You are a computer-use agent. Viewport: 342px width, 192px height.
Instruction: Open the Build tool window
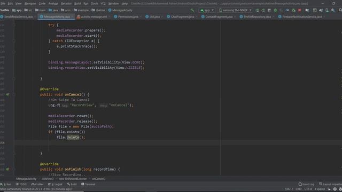[72, 184]
